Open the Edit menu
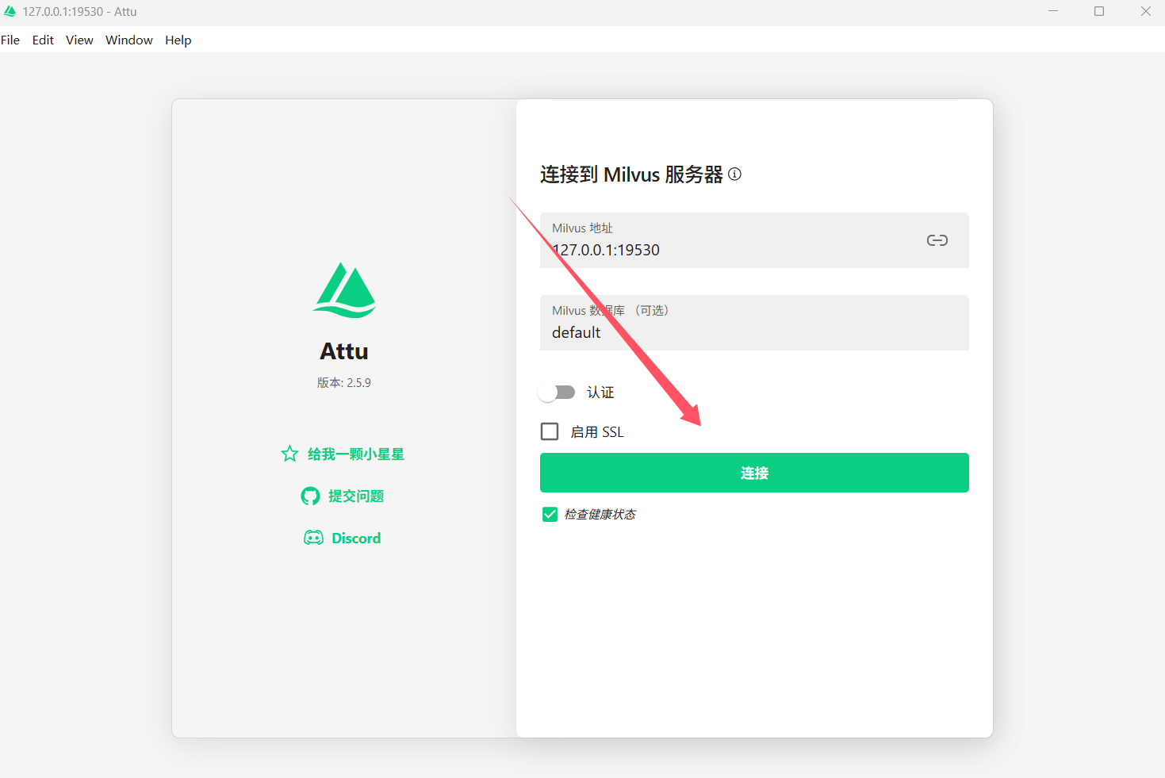 coord(43,40)
